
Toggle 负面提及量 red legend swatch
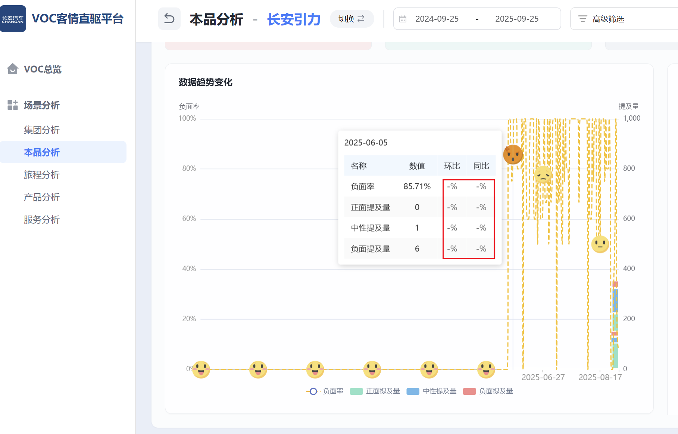[x=469, y=391]
